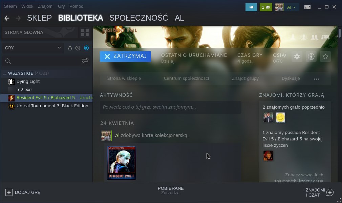This screenshot has height=203, width=342.
Task: Click the wishlist friend avatar
Action: tap(268, 156)
